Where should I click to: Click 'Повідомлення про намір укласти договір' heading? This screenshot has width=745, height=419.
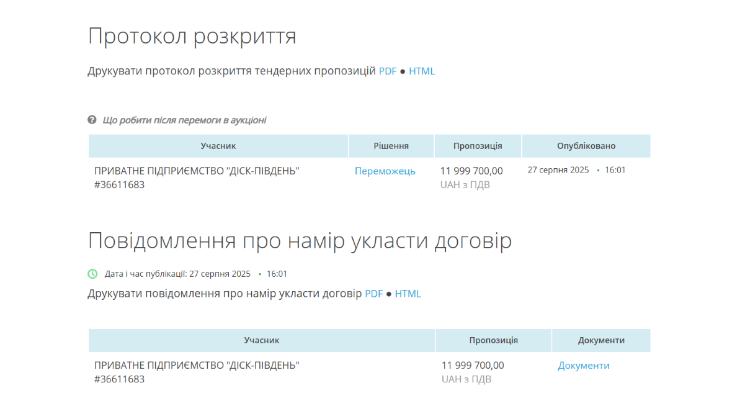[x=300, y=240]
